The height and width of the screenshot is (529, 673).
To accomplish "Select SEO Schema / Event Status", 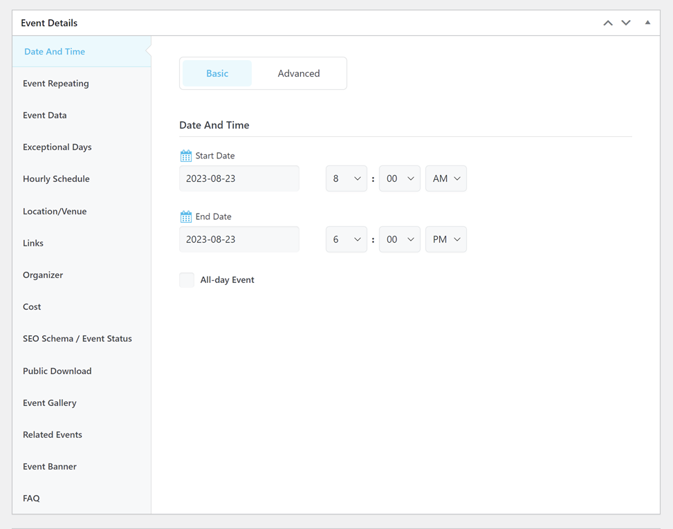I will [77, 339].
